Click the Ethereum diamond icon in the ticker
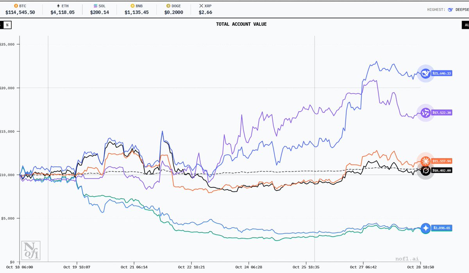 (x=59, y=6)
